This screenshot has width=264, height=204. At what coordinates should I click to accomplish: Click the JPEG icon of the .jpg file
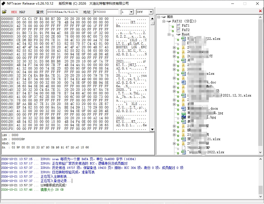click(x=184, y=113)
